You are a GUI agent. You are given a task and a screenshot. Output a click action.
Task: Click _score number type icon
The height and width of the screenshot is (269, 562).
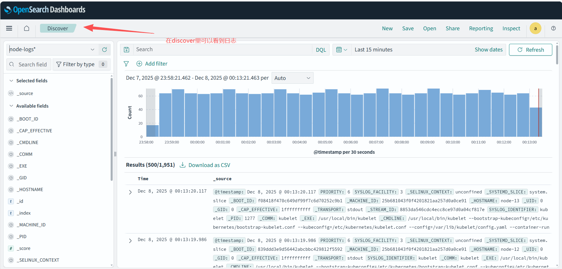tap(11, 248)
